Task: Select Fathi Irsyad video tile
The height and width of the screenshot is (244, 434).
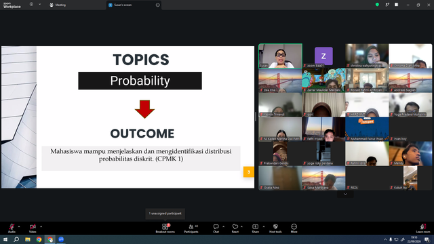Action: click(x=323, y=129)
